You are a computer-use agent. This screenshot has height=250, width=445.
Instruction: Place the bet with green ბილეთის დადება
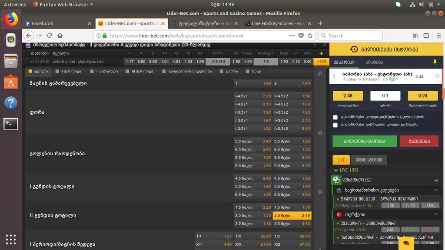(365, 141)
